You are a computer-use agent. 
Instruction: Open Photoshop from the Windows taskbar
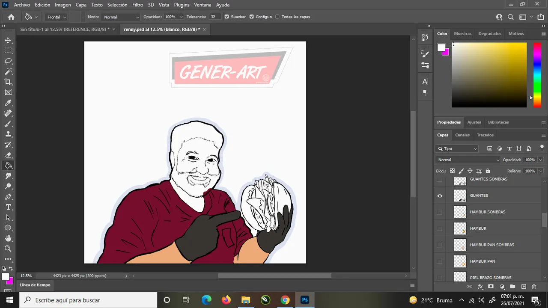coord(305,300)
